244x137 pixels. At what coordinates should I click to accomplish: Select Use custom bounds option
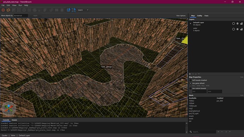[x=191, y=88]
